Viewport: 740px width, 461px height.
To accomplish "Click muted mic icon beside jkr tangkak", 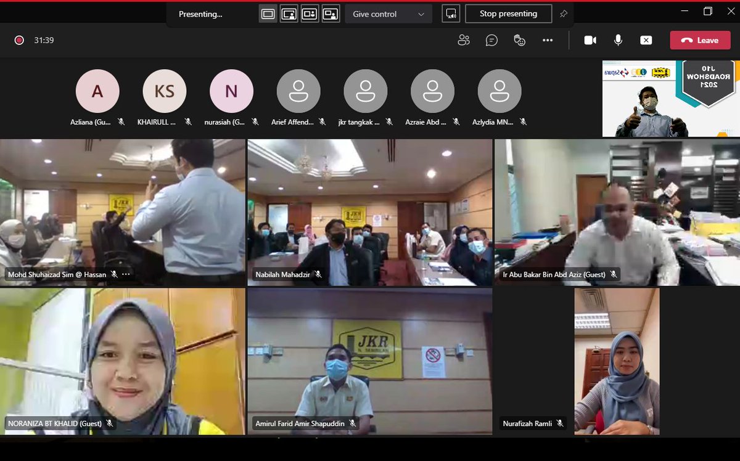I will pos(390,122).
